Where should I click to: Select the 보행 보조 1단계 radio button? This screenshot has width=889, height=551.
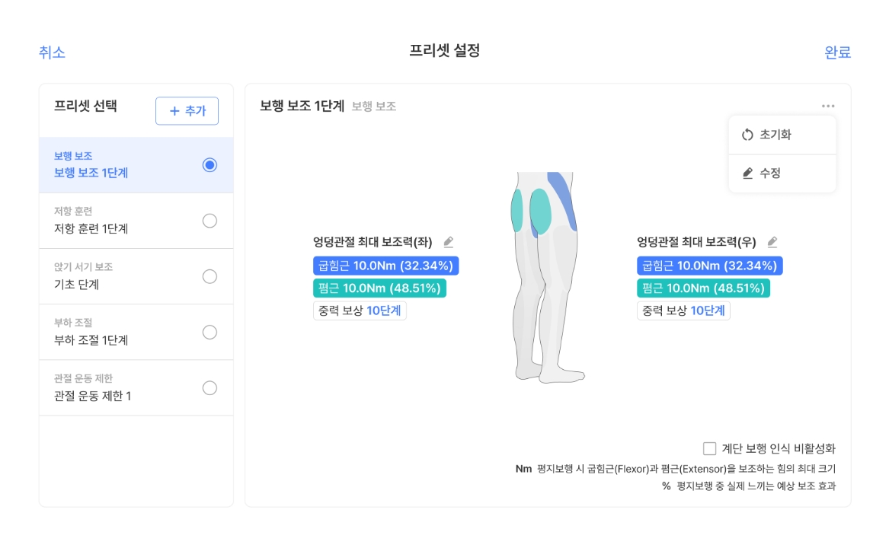coord(209,165)
